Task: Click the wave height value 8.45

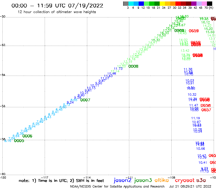Action: [x=59, y=110]
